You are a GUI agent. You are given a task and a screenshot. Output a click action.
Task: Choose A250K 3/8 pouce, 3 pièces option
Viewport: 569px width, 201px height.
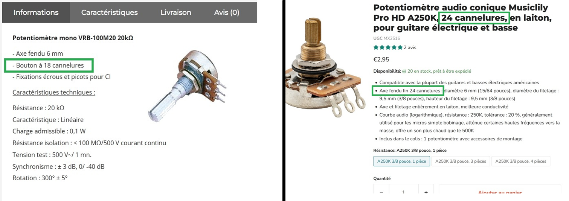pos(460,161)
